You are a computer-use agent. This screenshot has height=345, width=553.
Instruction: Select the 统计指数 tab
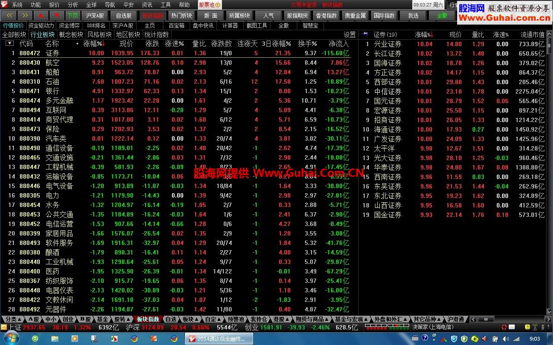[x=157, y=34]
